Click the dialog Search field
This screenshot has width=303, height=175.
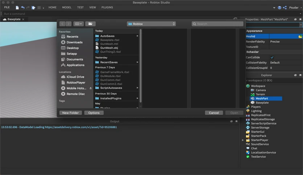click(x=217, y=24)
